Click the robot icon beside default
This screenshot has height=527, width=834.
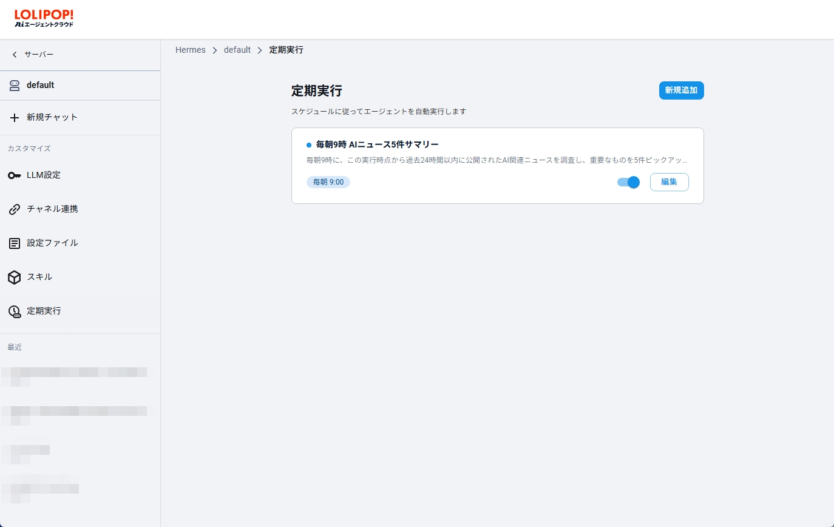(x=15, y=86)
